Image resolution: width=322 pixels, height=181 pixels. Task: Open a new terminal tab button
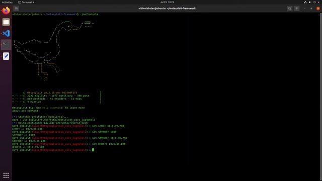16,9
